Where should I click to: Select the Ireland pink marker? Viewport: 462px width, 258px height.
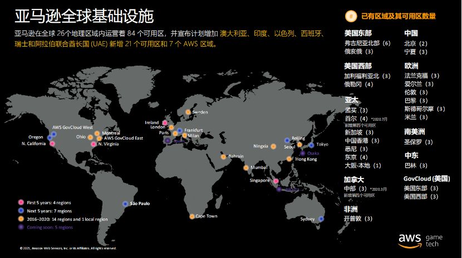pyautogui.click(x=165, y=123)
